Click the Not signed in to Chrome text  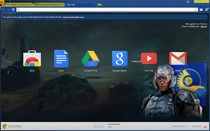point(196,24)
